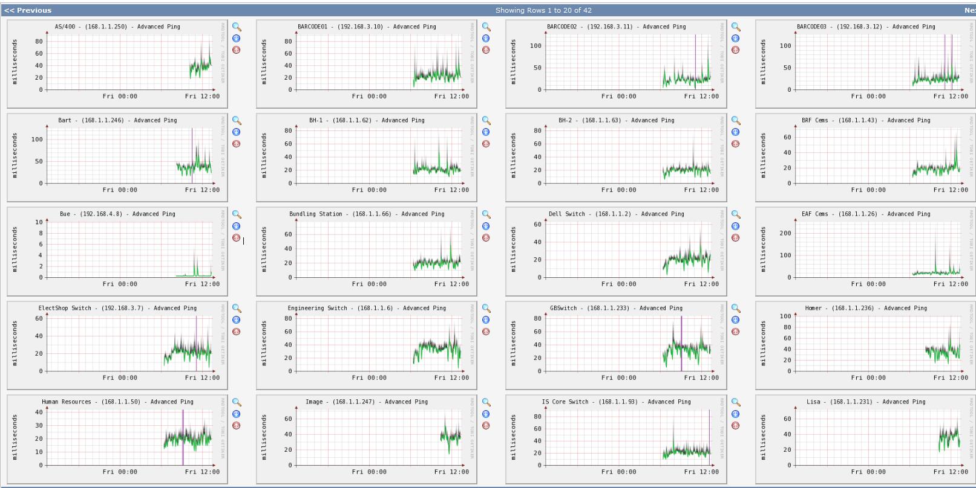Download CSV for Dell Switch graph
The image size is (976, 488).
[x=736, y=226]
